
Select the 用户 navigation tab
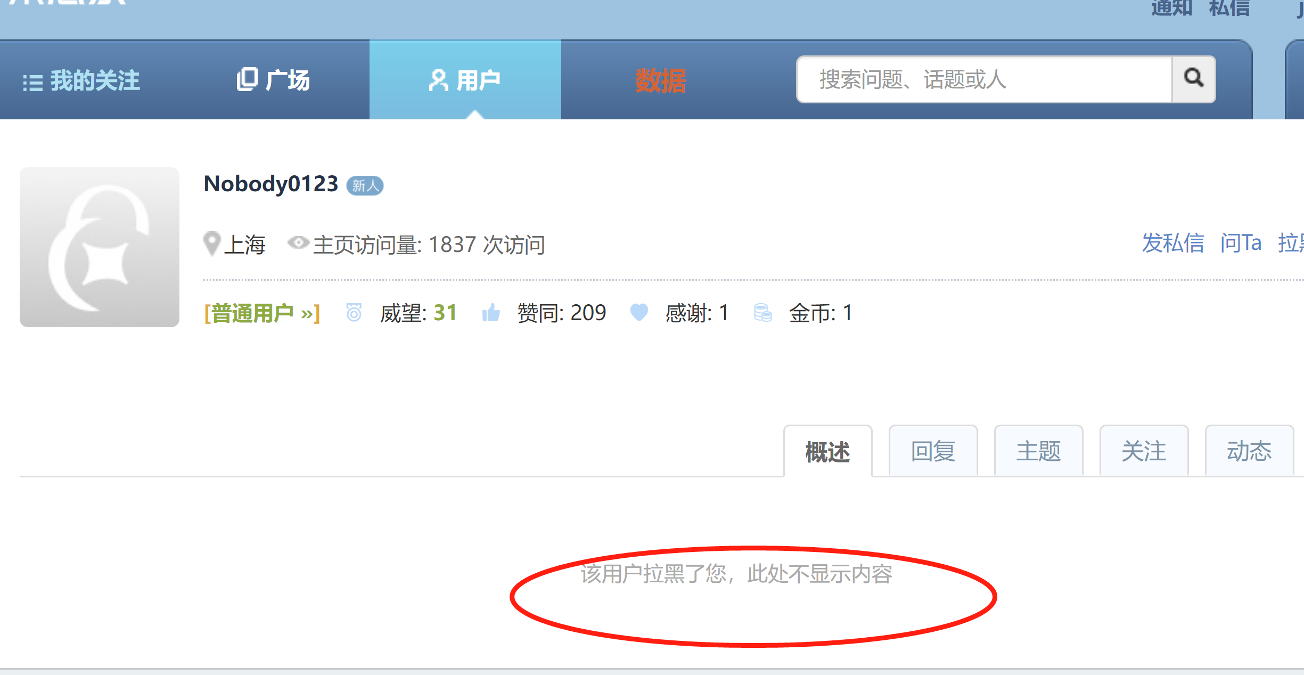click(x=465, y=80)
